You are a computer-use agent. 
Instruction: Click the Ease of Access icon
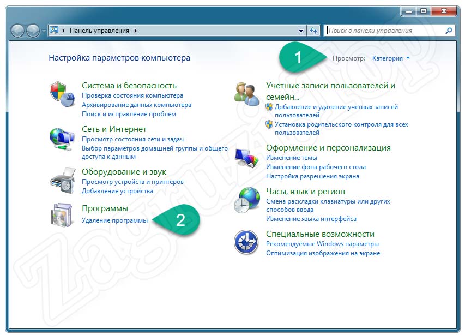click(246, 242)
